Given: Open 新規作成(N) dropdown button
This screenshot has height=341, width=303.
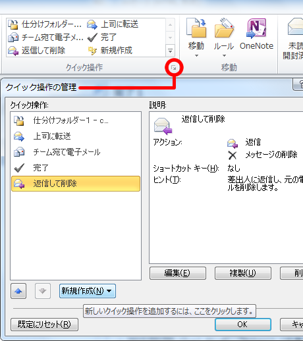Looking at the screenshot, I should [88, 291].
